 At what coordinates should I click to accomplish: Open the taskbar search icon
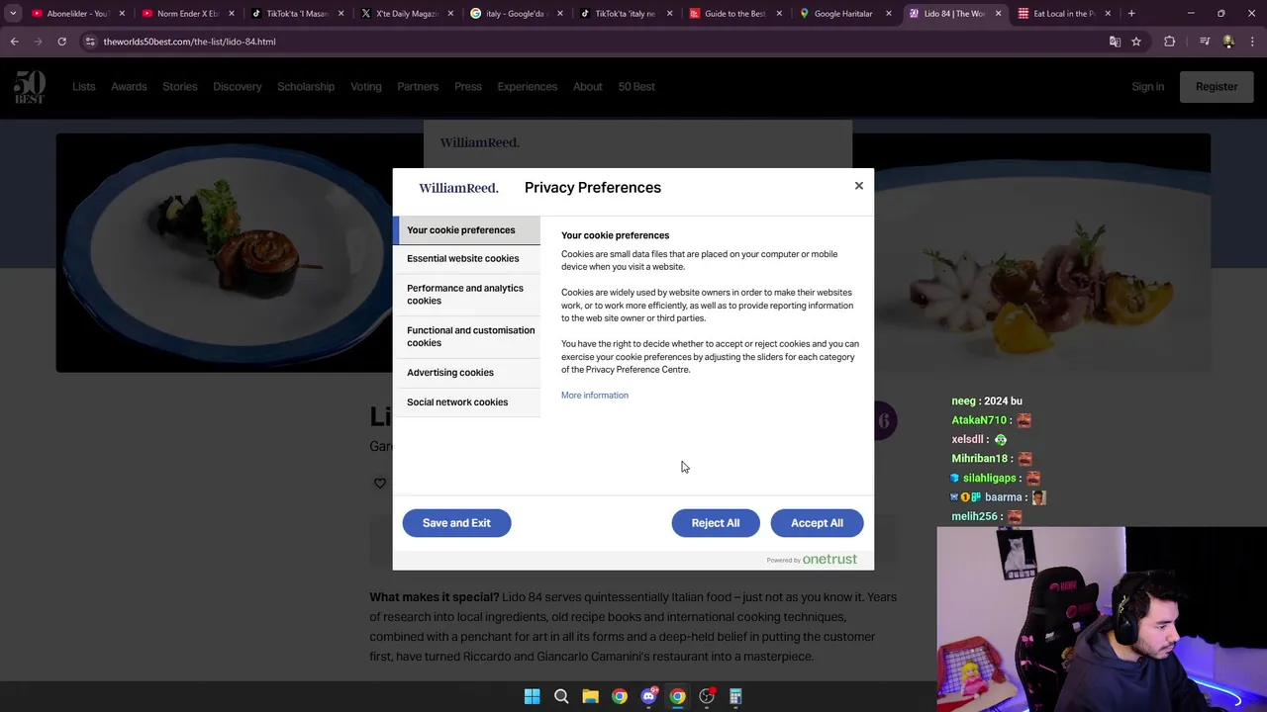coord(561,696)
